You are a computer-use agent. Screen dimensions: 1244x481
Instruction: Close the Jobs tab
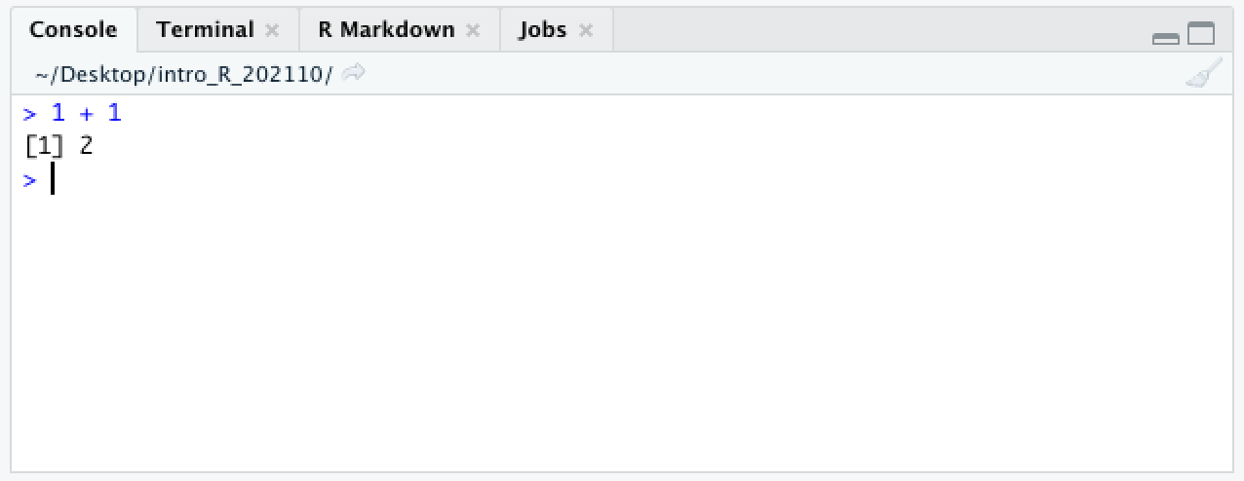(586, 30)
